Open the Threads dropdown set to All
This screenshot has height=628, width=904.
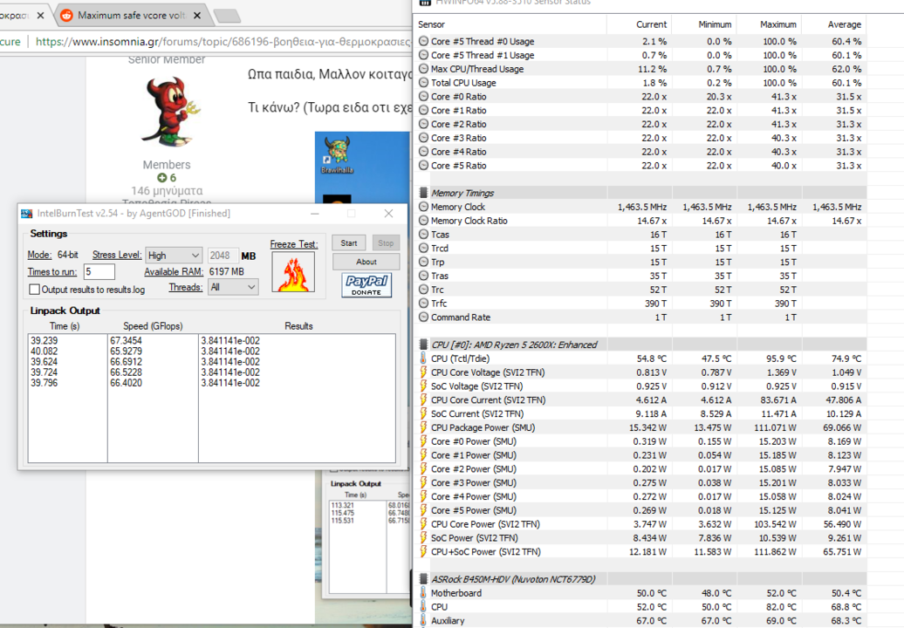pos(233,287)
